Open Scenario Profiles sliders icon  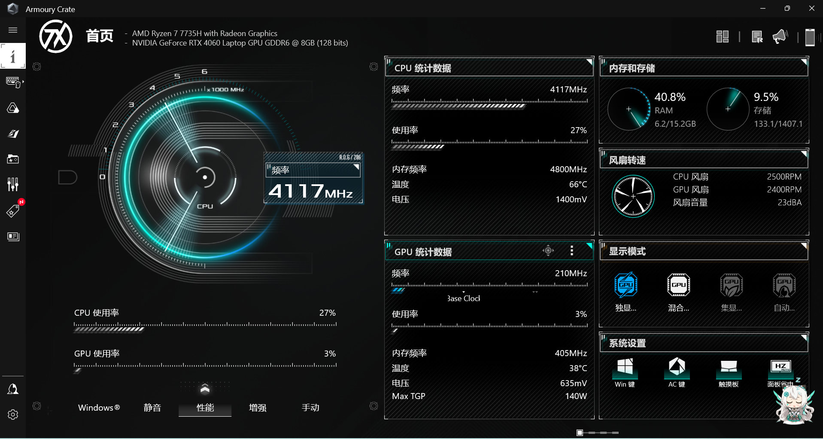[x=13, y=185]
